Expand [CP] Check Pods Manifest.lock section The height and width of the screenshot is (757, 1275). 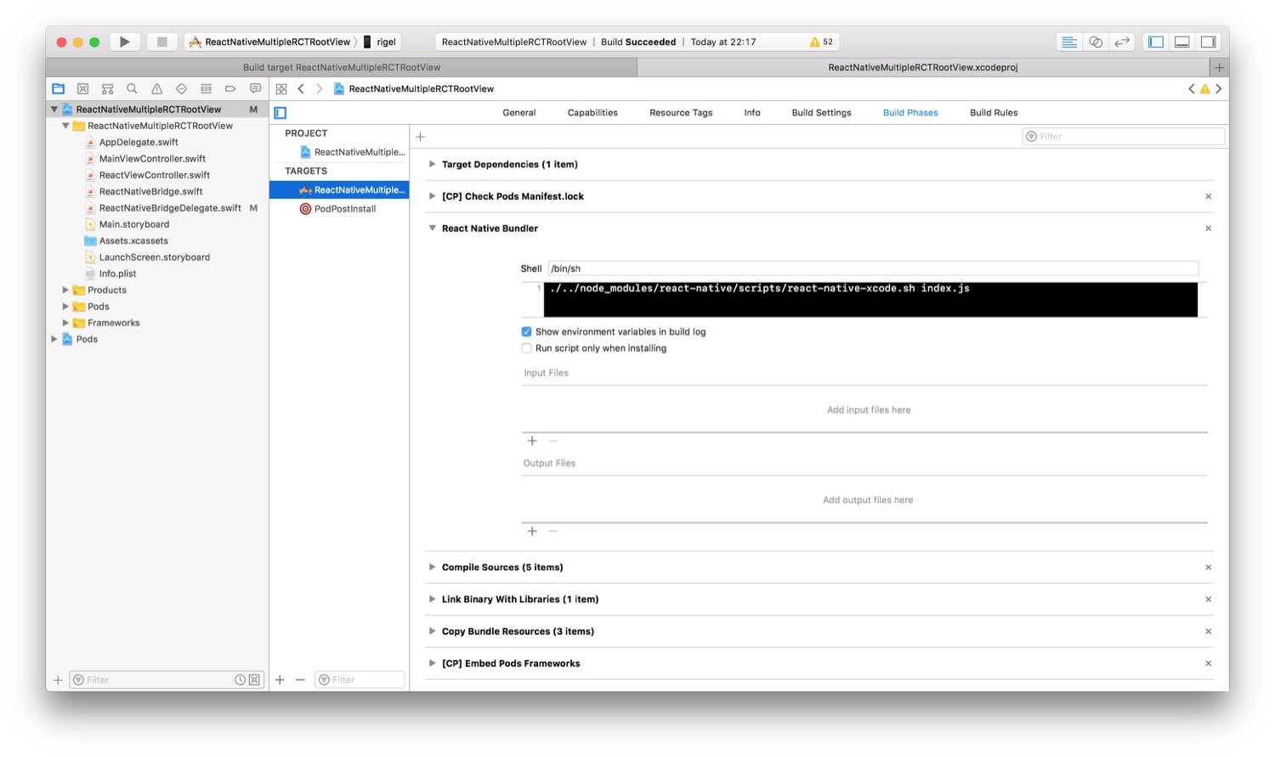click(432, 196)
